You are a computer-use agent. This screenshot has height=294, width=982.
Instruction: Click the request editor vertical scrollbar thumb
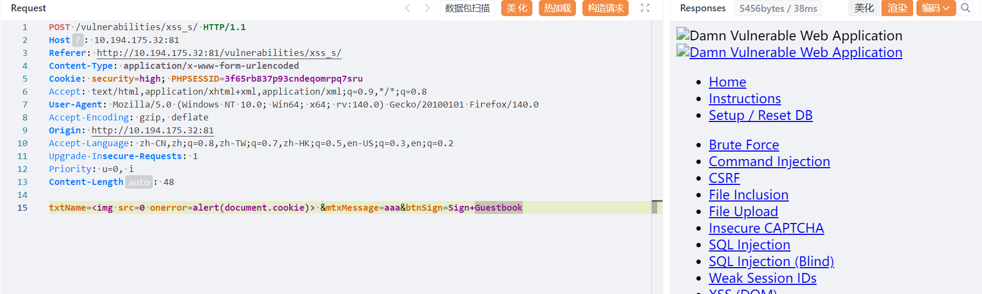(x=654, y=207)
